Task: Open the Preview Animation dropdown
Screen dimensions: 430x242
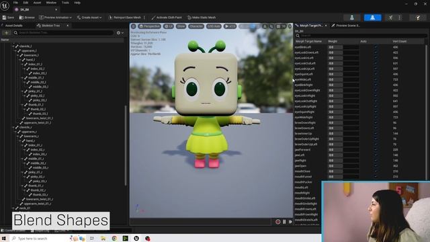Action: click(55, 17)
